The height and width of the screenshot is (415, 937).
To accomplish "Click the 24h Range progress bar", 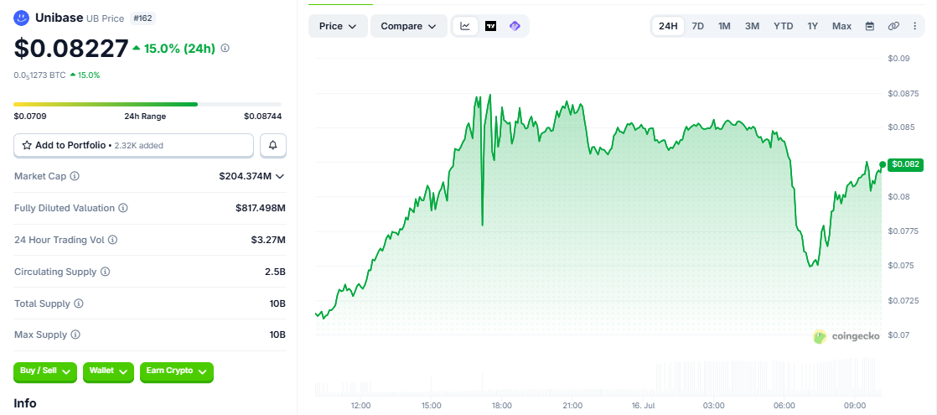I will tap(148, 105).
